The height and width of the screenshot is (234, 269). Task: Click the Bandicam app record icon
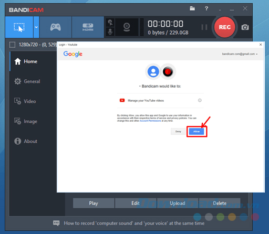coord(168,71)
